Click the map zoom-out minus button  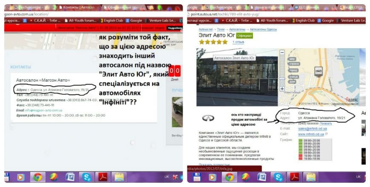pos(282,52)
